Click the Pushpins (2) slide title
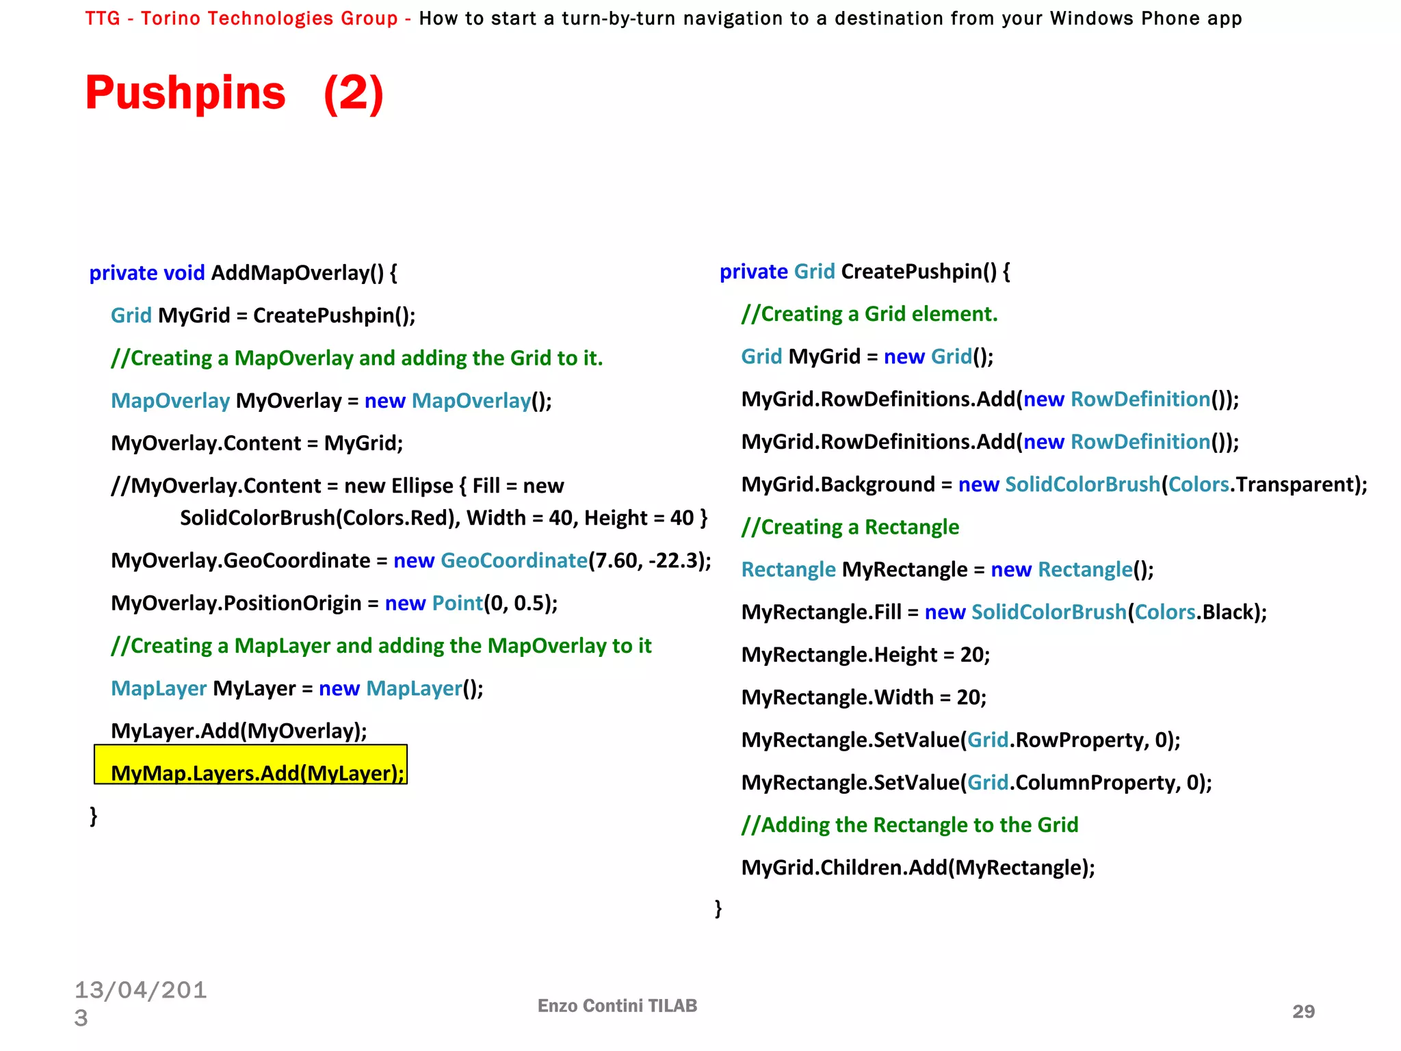The width and height of the screenshot is (1401, 1051). pyautogui.click(x=234, y=93)
